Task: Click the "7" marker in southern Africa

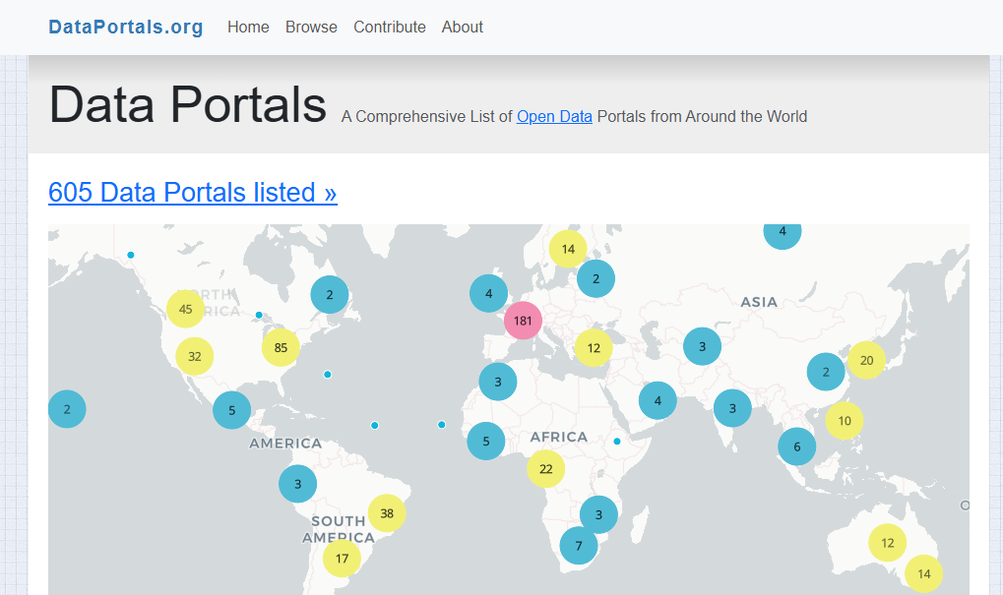Action: [x=578, y=545]
